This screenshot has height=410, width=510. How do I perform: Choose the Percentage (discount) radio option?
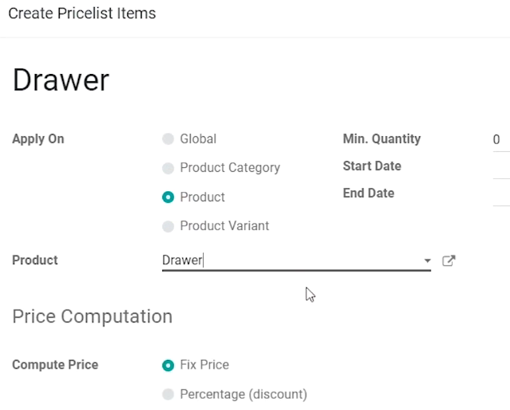[168, 394]
